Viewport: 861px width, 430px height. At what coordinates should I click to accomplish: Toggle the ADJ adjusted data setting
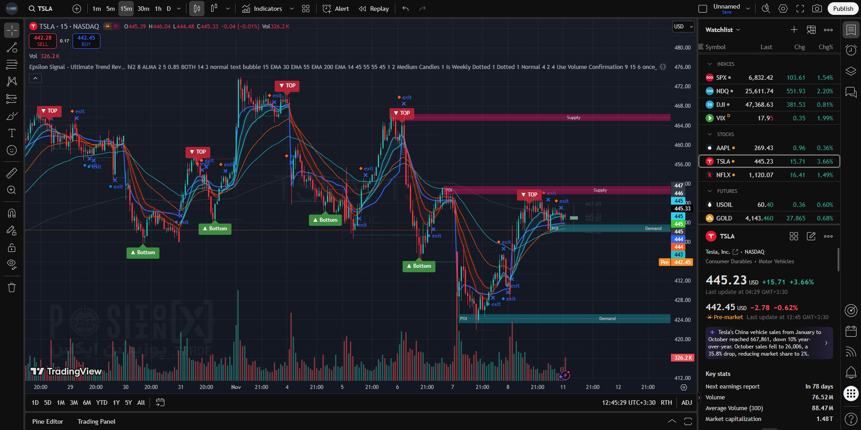point(686,403)
